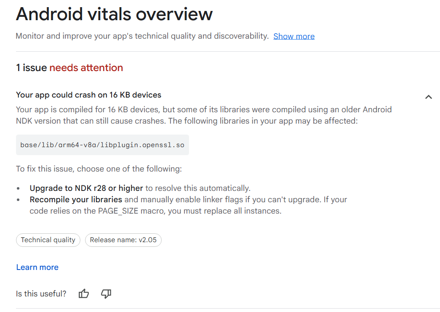Open the Learn more link
The image size is (440, 312).
pos(37,267)
